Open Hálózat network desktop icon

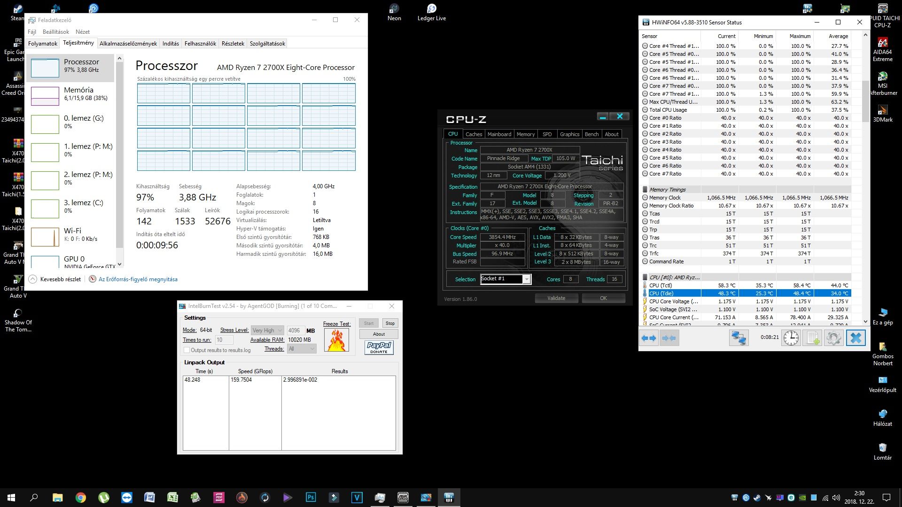(x=882, y=417)
